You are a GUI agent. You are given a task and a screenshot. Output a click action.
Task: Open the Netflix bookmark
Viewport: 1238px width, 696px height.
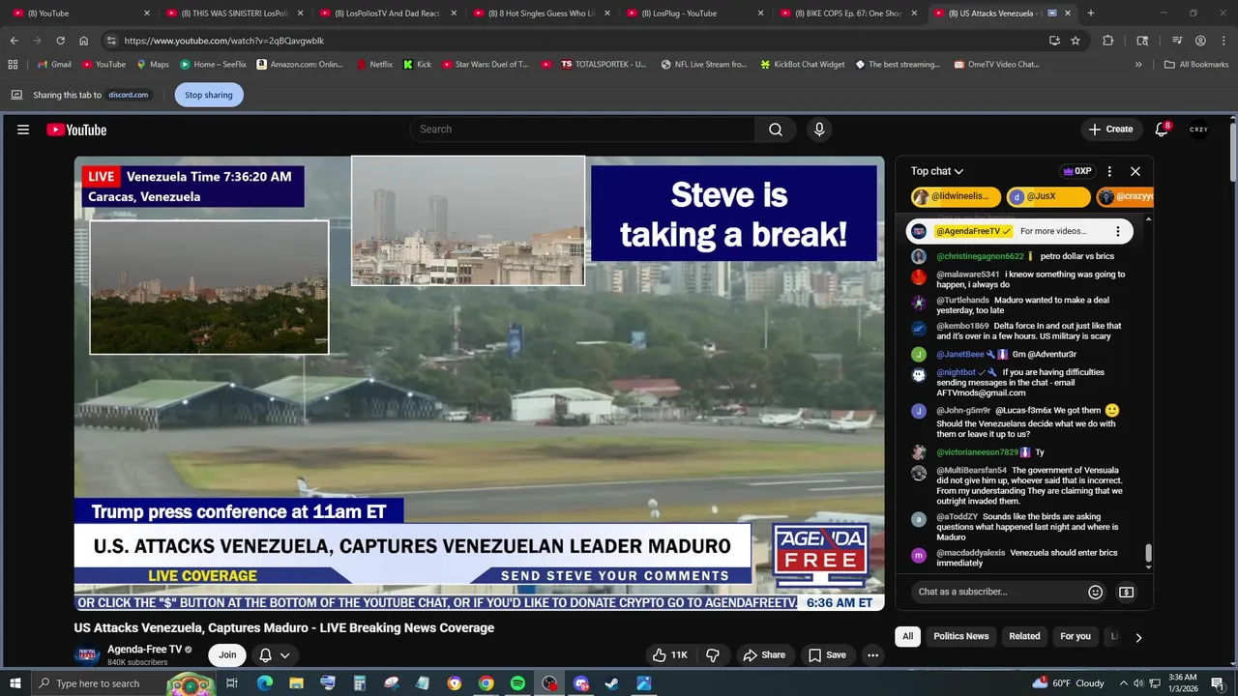click(x=373, y=64)
